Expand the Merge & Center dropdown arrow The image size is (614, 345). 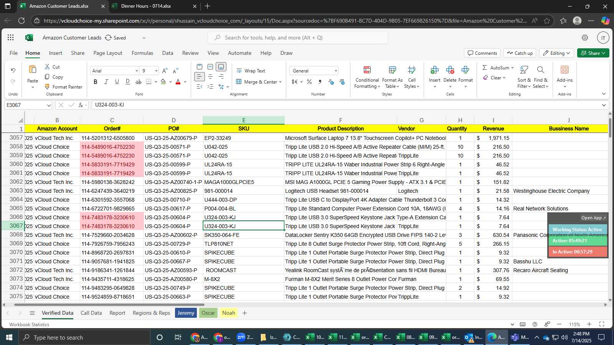(281, 82)
